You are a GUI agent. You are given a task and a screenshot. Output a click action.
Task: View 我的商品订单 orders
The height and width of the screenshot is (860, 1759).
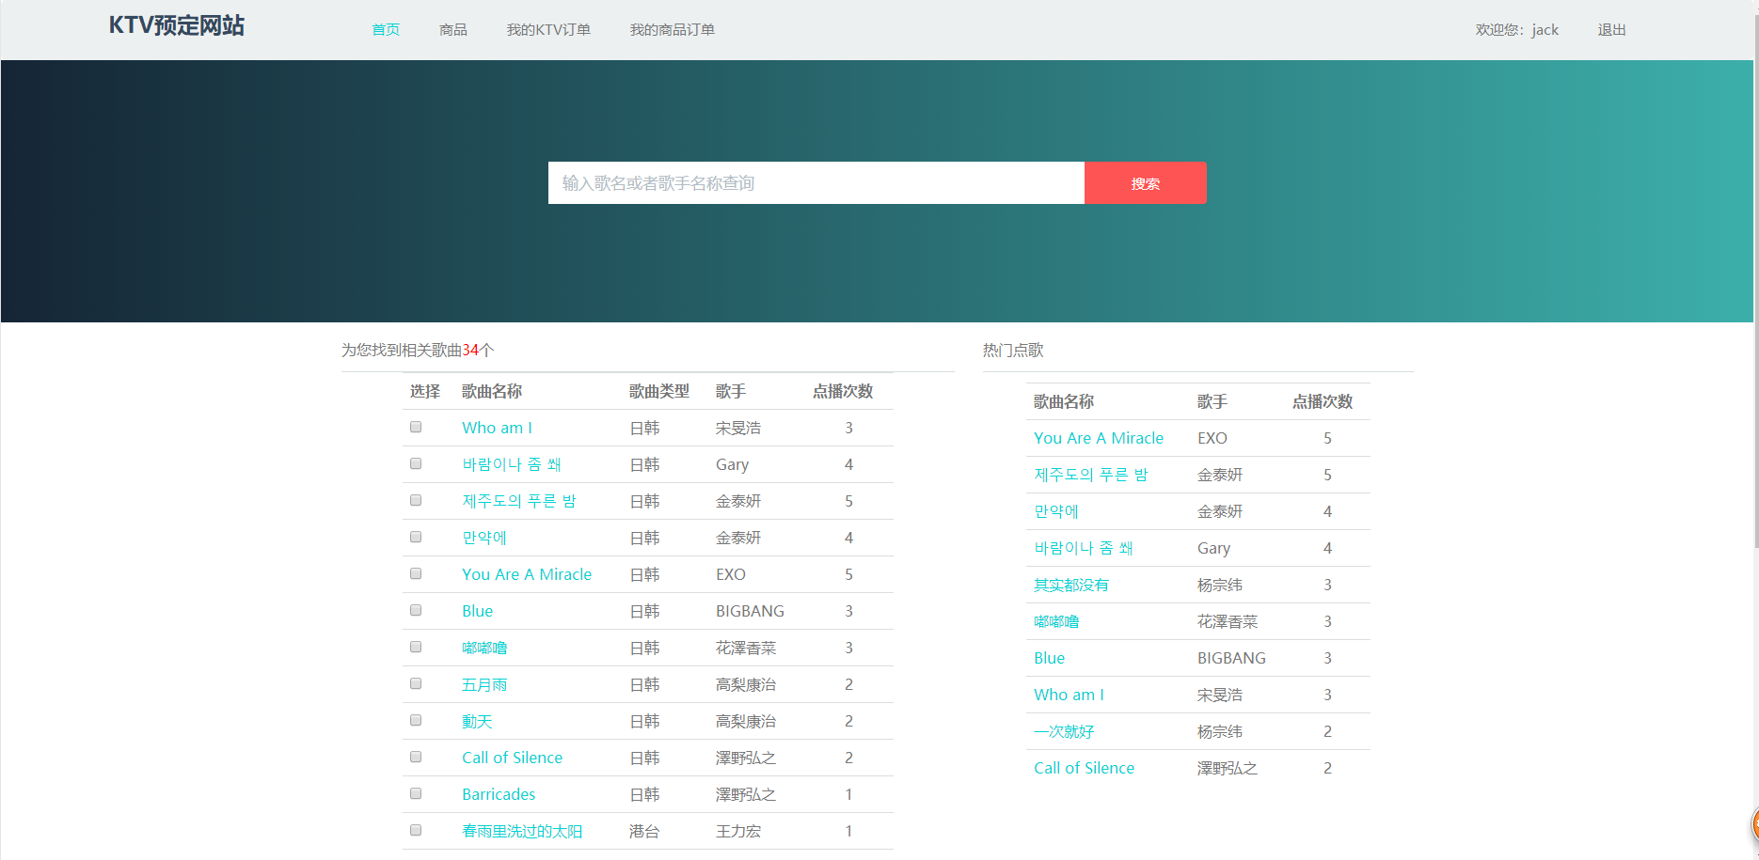(672, 29)
